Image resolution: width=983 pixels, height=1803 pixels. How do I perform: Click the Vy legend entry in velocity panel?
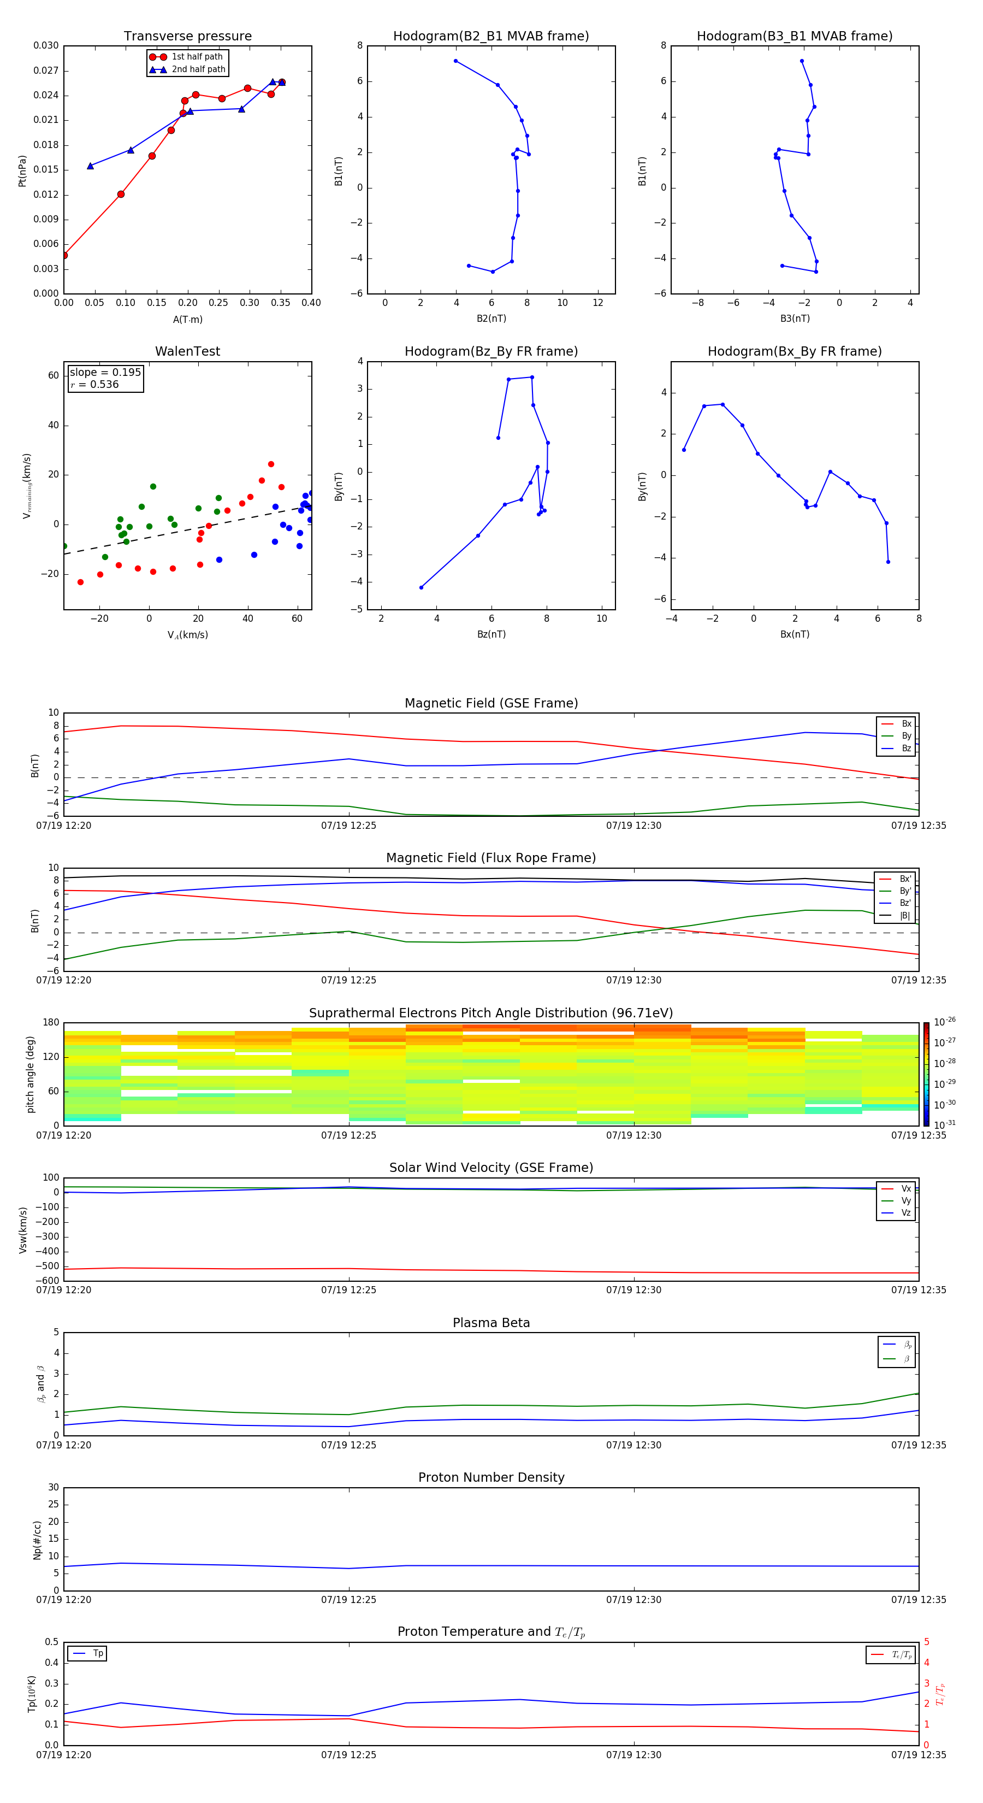(896, 1200)
